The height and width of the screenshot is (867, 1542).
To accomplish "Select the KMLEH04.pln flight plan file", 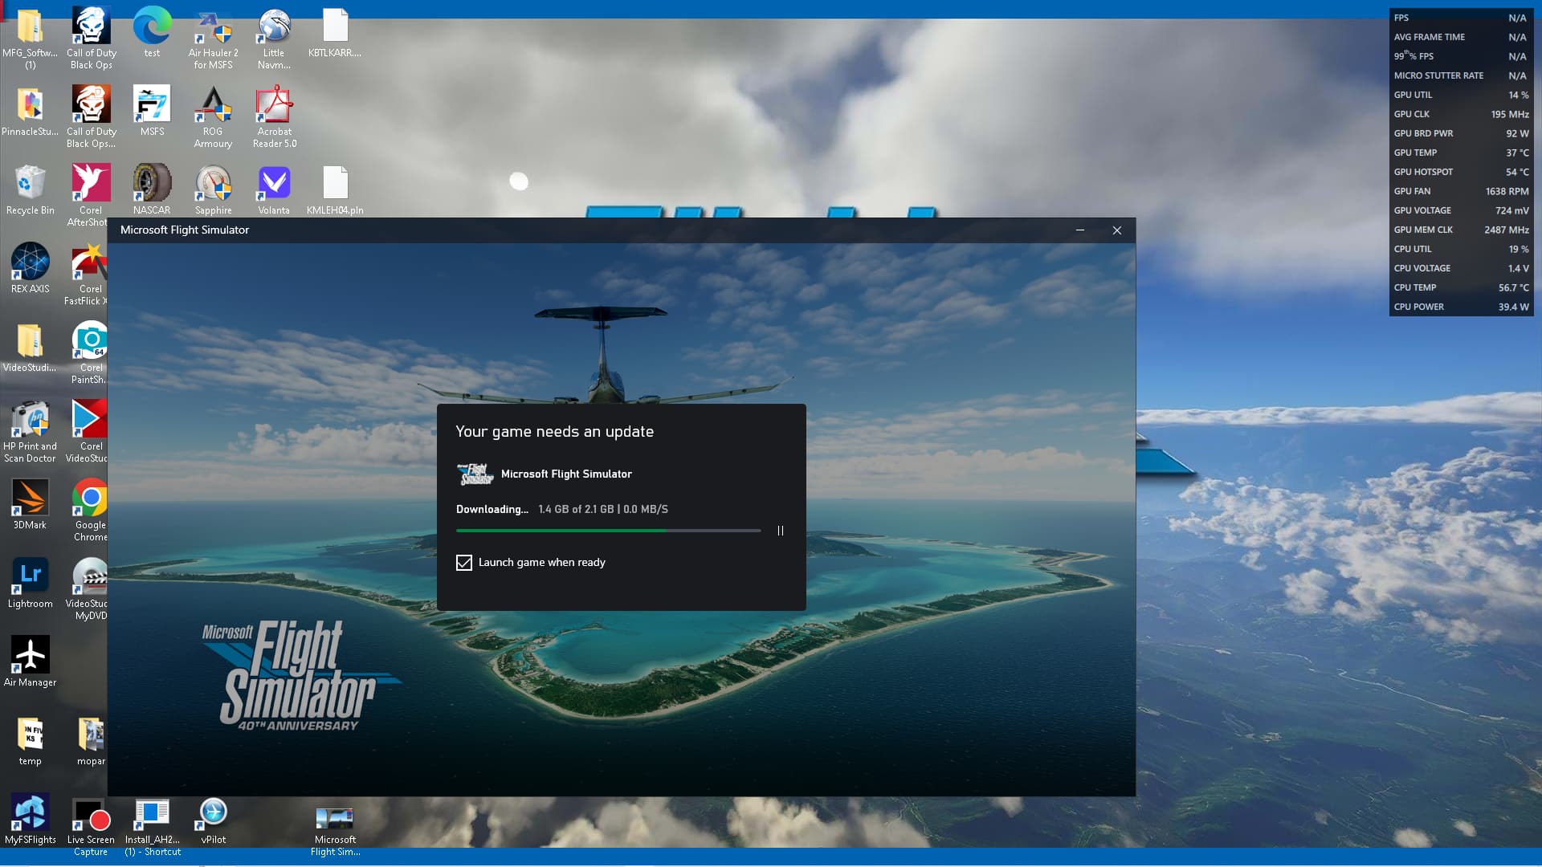I will tap(335, 185).
